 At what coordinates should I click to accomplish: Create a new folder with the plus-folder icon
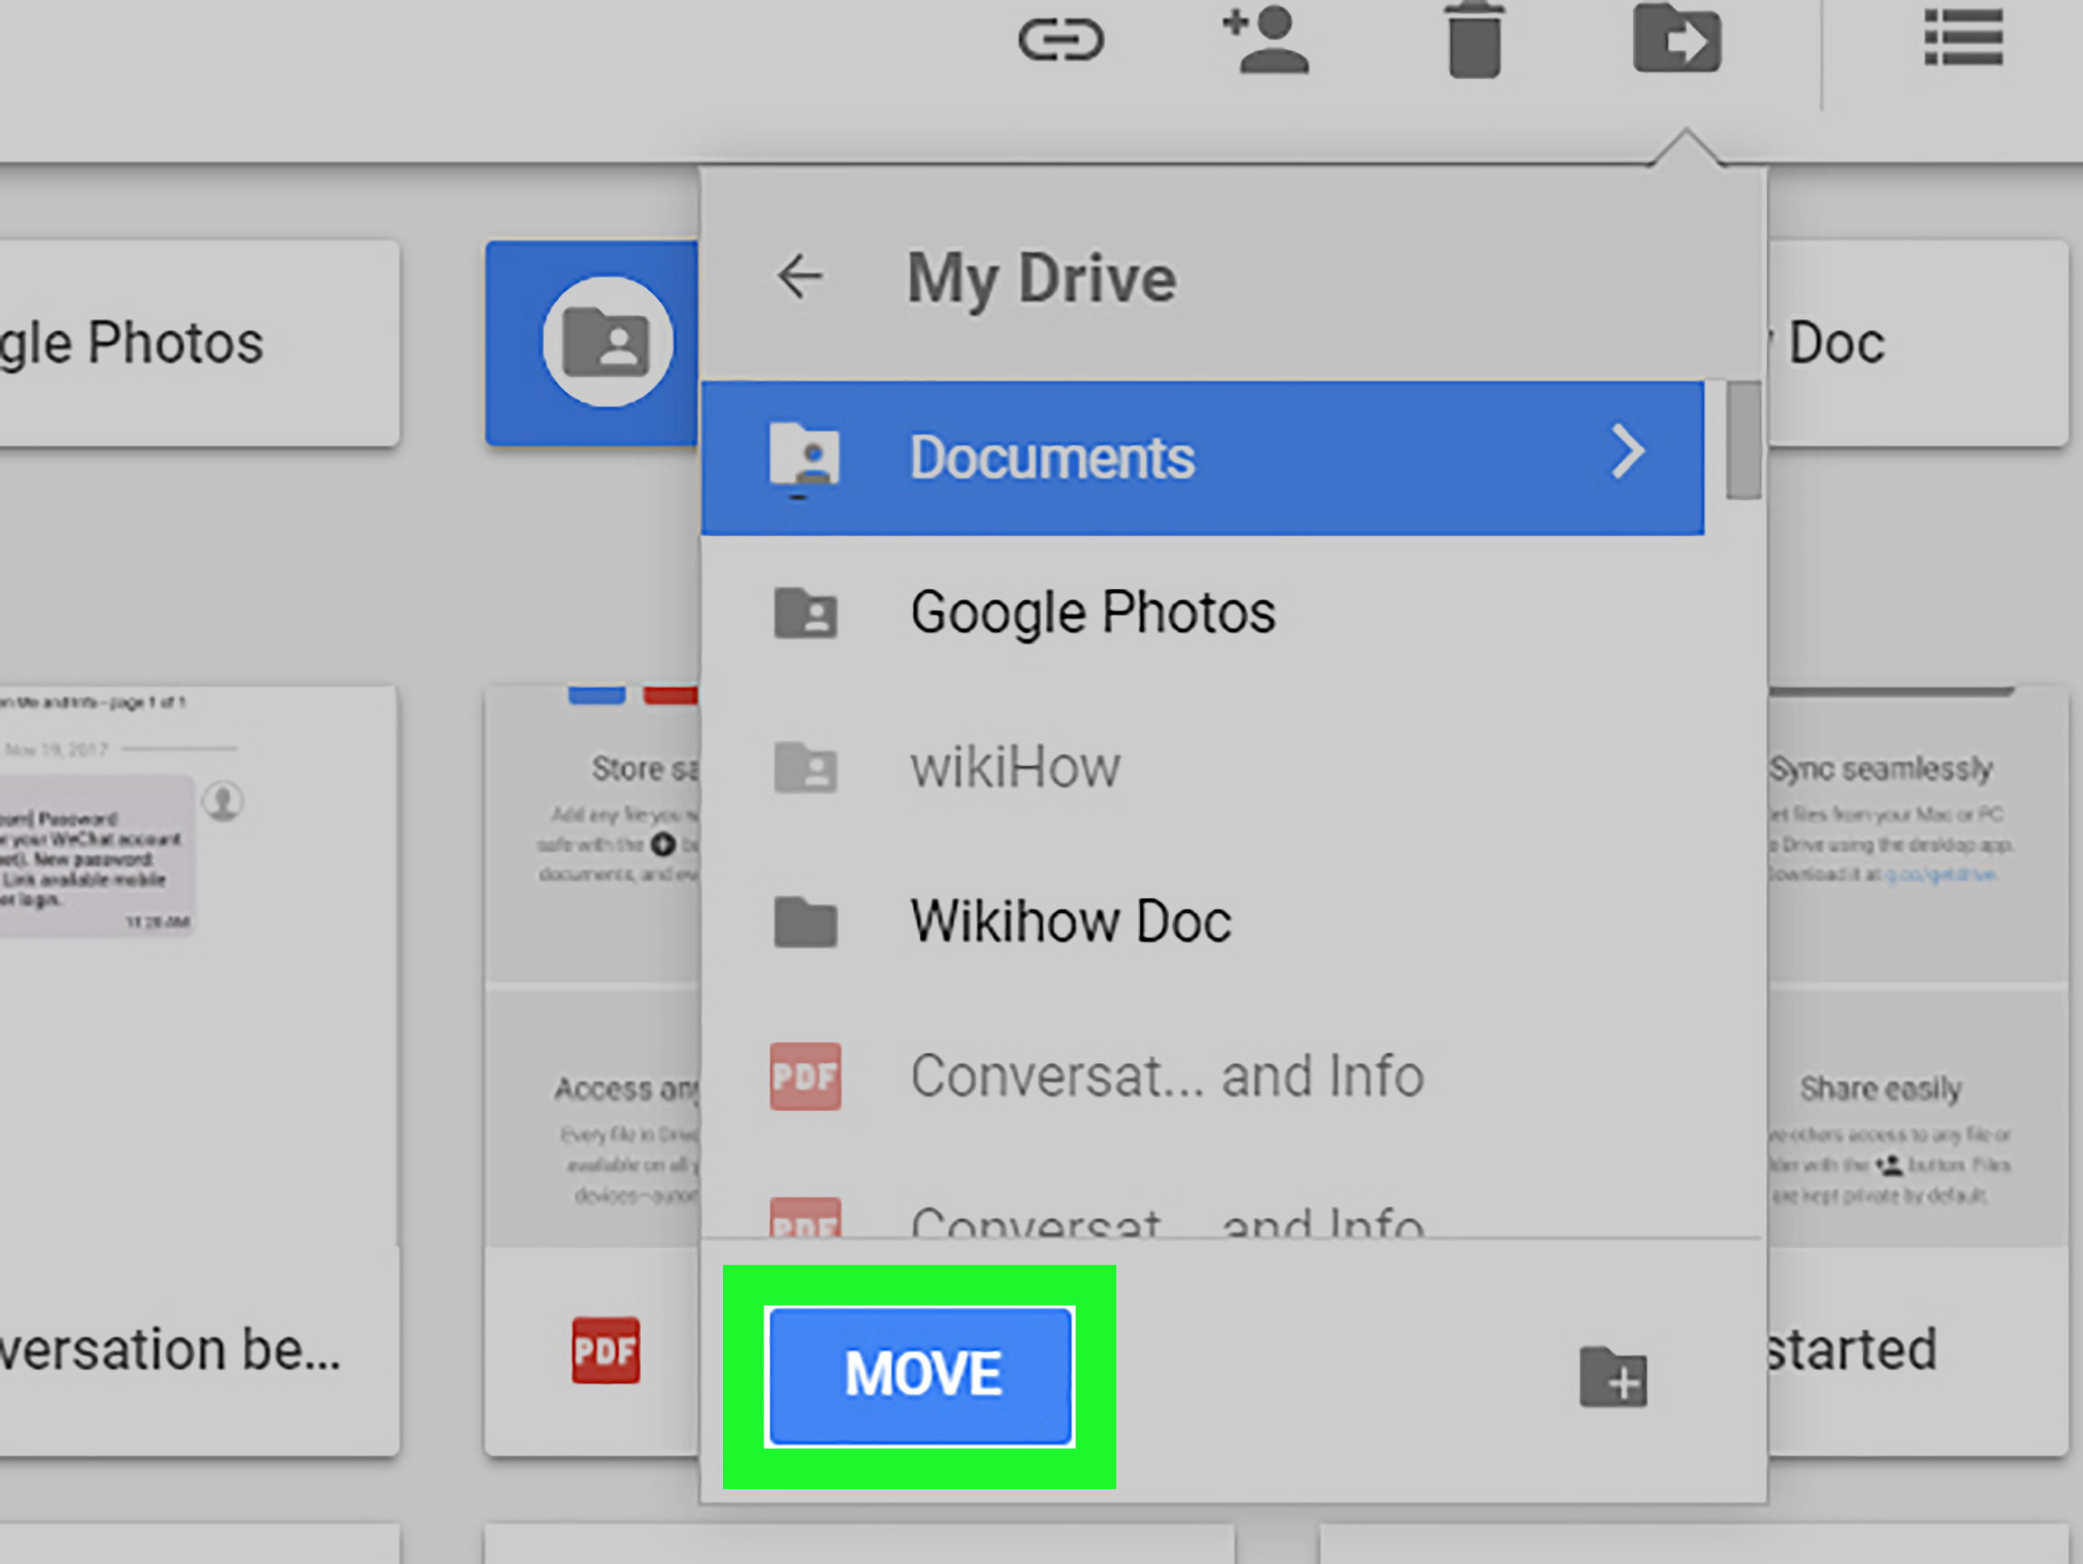(1613, 1377)
